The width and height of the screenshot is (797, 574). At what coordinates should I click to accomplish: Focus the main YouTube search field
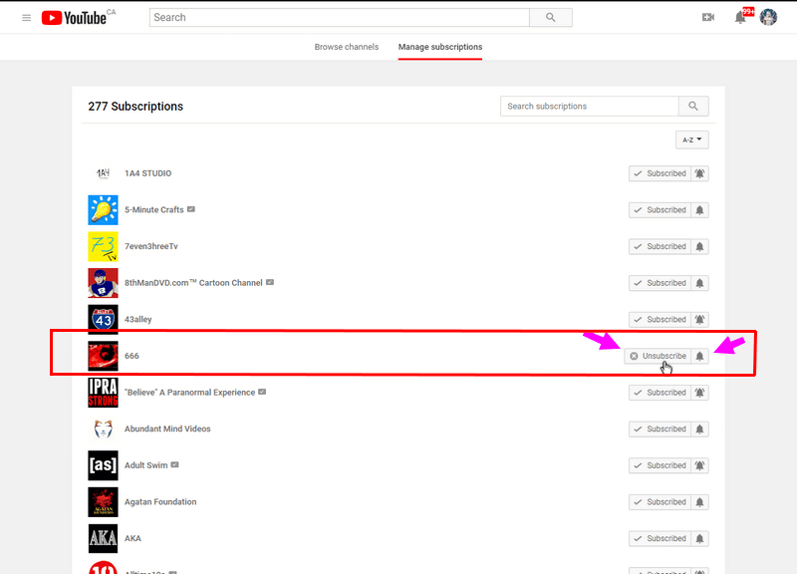pyautogui.click(x=340, y=17)
